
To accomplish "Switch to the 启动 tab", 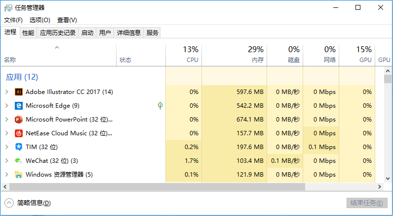I will pyautogui.click(x=87, y=32).
